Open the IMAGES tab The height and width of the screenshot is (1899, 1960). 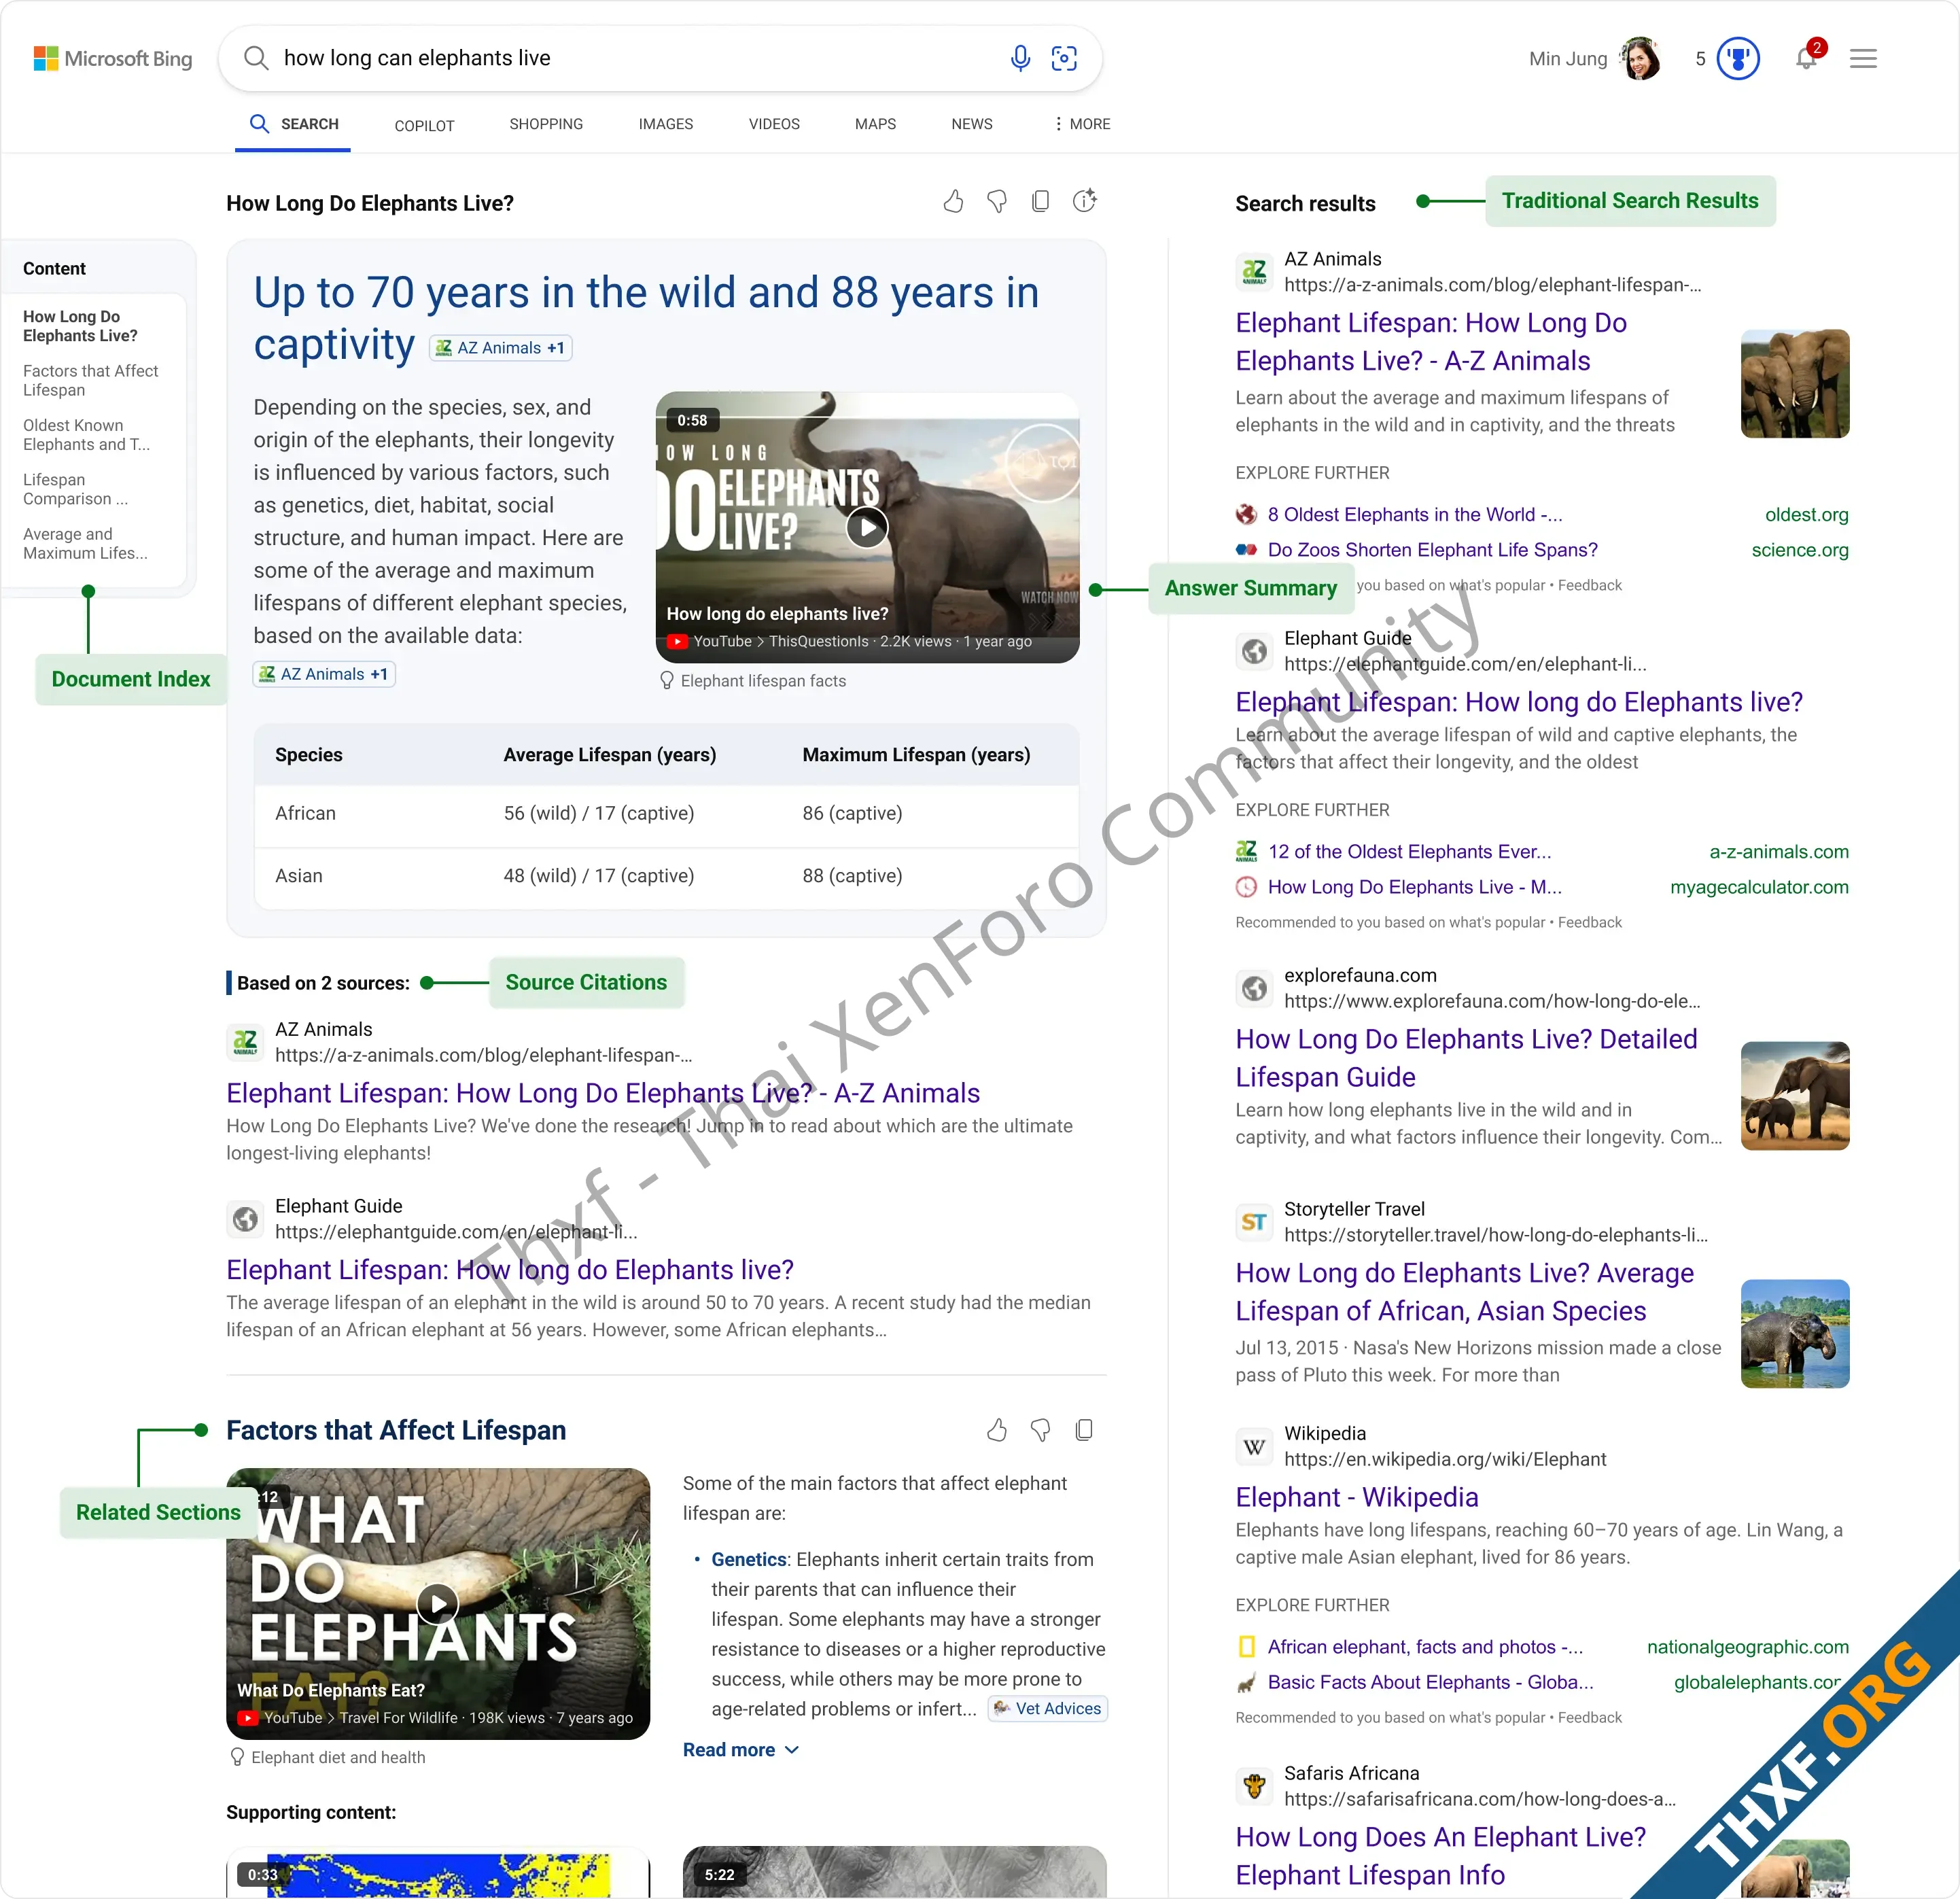click(x=666, y=124)
